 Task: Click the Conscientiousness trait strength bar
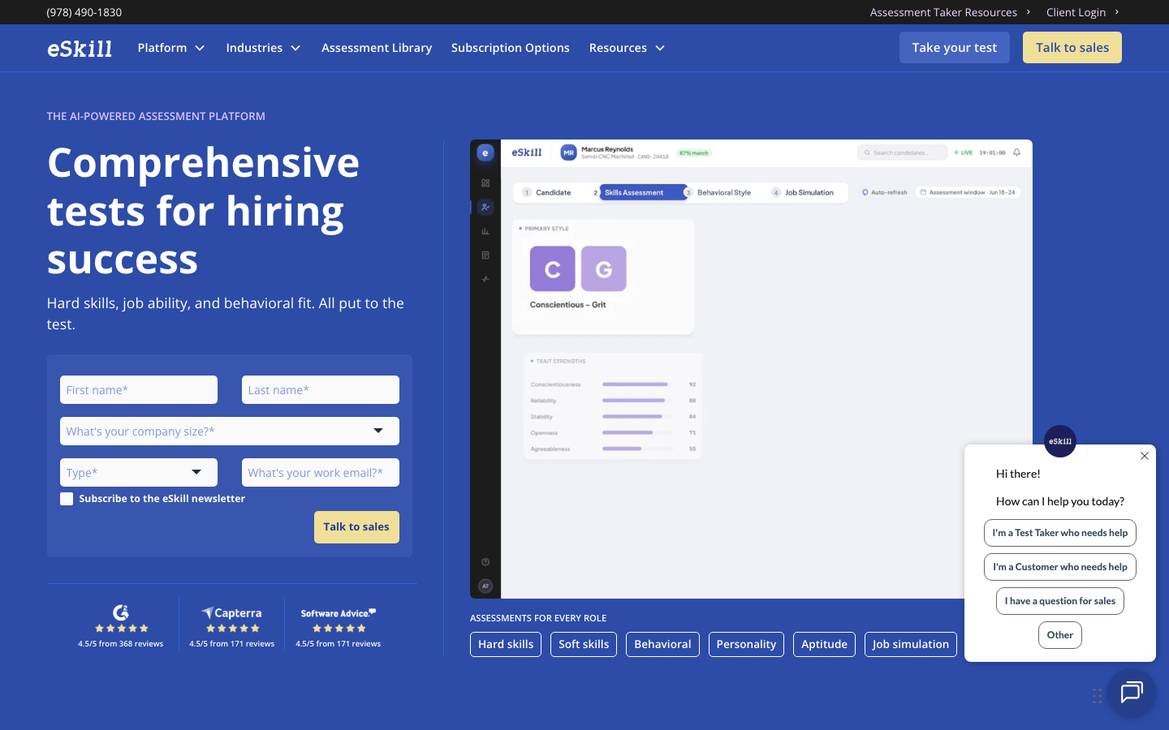click(x=638, y=384)
